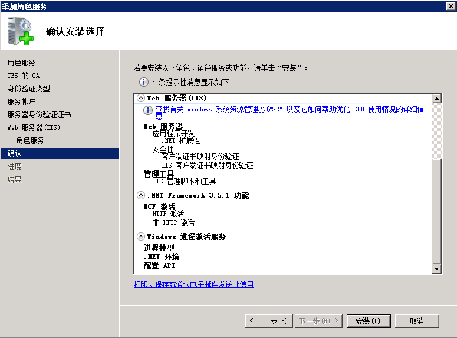Select indented 角色服务 step under Web 服务器

pos(30,140)
